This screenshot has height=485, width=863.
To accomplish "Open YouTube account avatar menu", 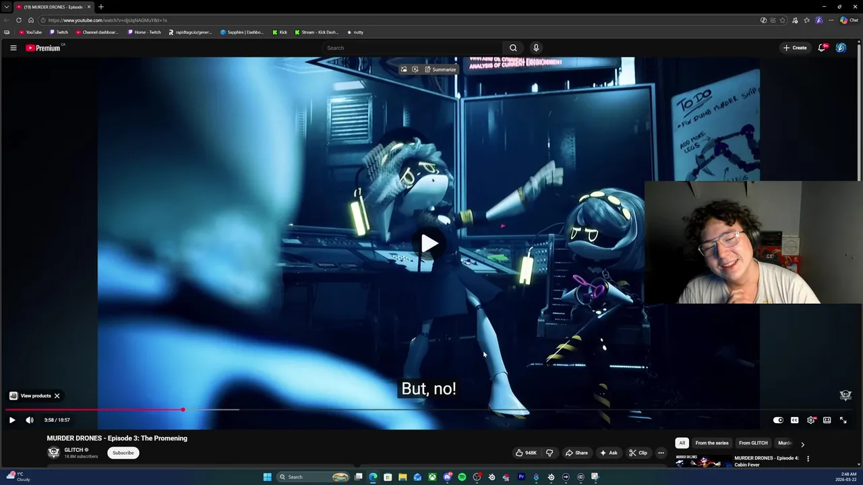I will (x=841, y=48).
